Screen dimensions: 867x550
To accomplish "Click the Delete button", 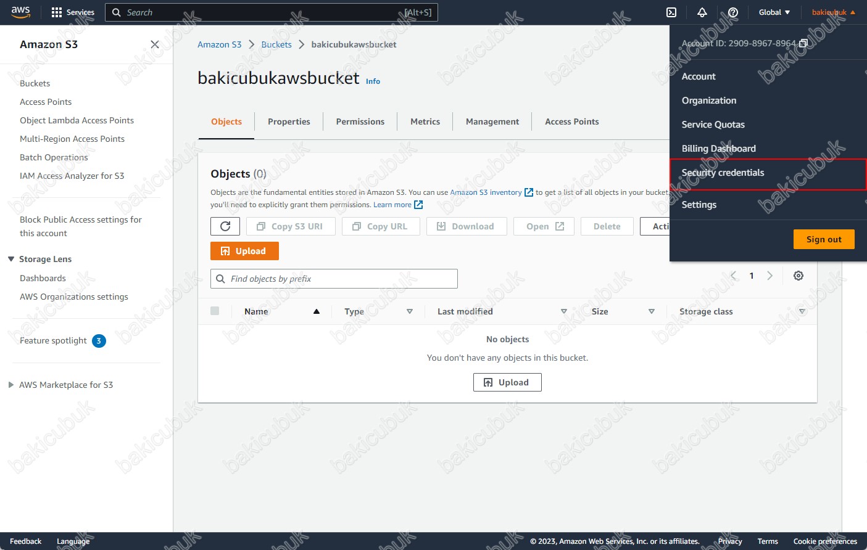I will tap(607, 226).
